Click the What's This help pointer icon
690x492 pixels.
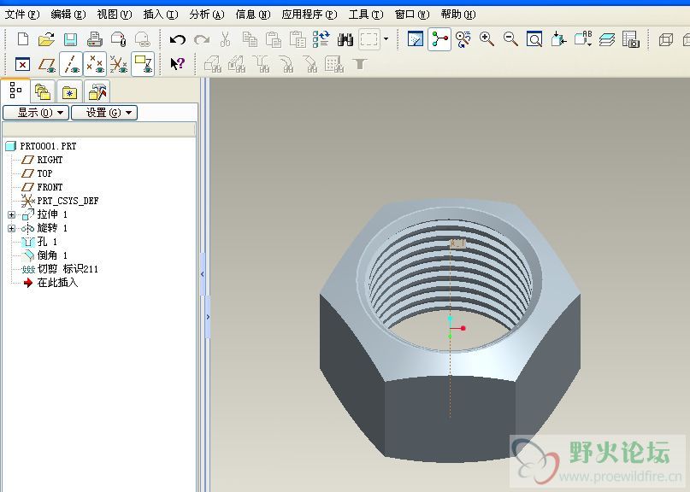177,64
